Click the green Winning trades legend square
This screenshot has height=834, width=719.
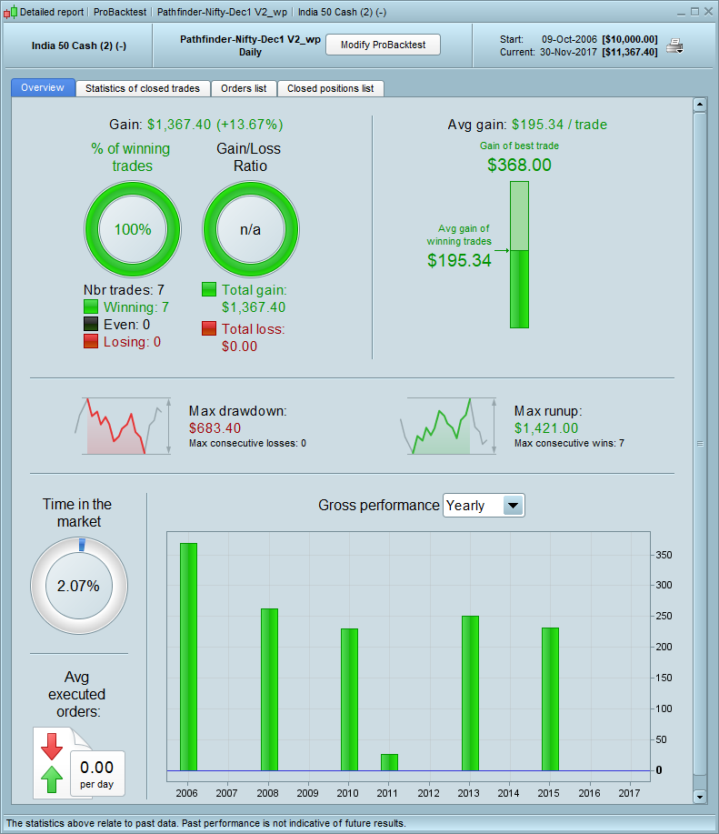91,306
